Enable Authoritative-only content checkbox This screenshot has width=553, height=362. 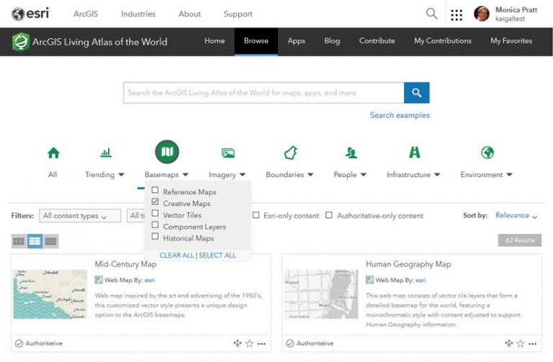(x=329, y=215)
